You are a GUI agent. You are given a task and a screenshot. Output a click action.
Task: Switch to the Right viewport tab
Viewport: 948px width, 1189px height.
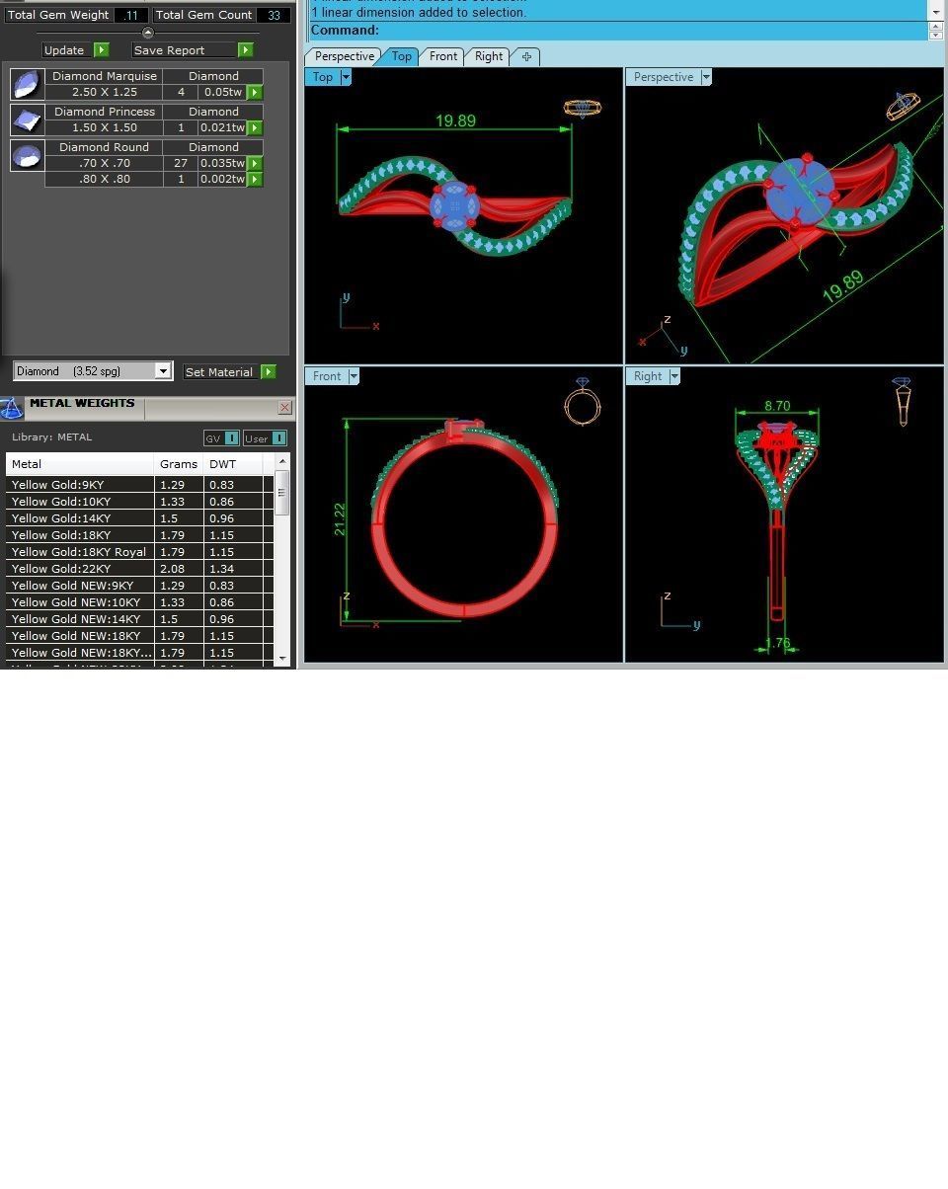pos(489,56)
